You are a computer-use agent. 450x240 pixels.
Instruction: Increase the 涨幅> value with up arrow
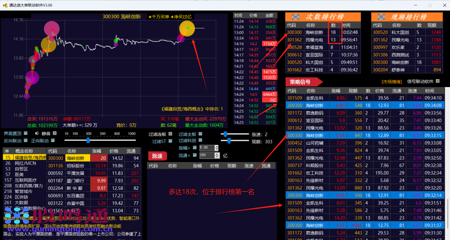217,146
